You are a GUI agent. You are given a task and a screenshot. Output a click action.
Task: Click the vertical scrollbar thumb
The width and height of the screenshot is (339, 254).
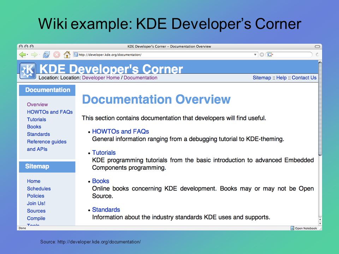coord(320,108)
